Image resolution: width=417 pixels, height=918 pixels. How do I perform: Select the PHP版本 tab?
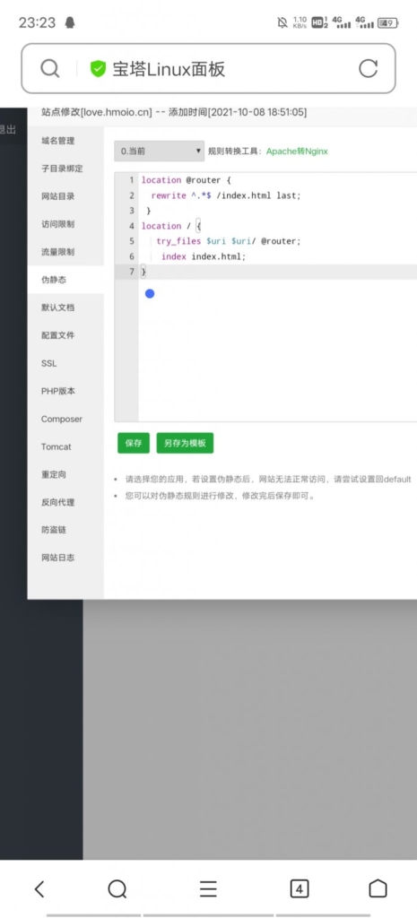coord(58,391)
